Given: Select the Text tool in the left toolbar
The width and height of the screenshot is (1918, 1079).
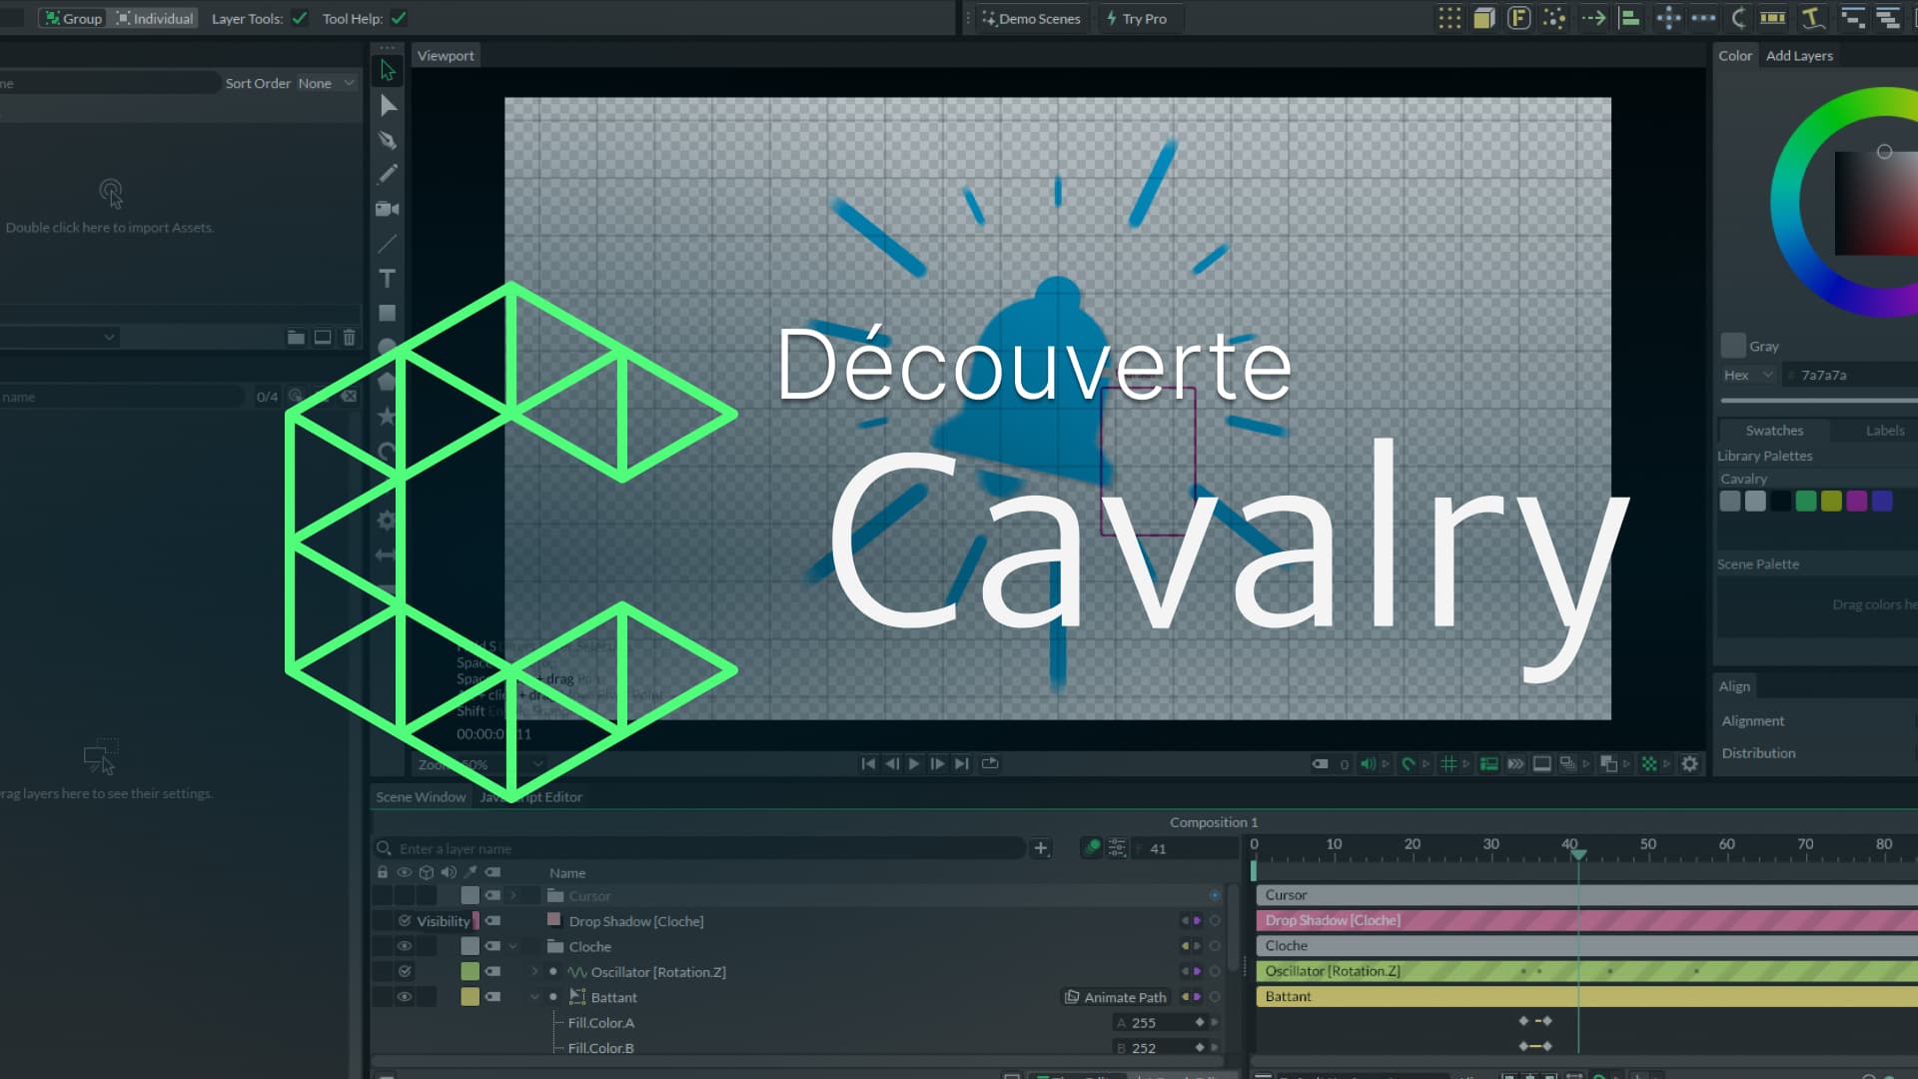Looking at the screenshot, I should coord(388,279).
